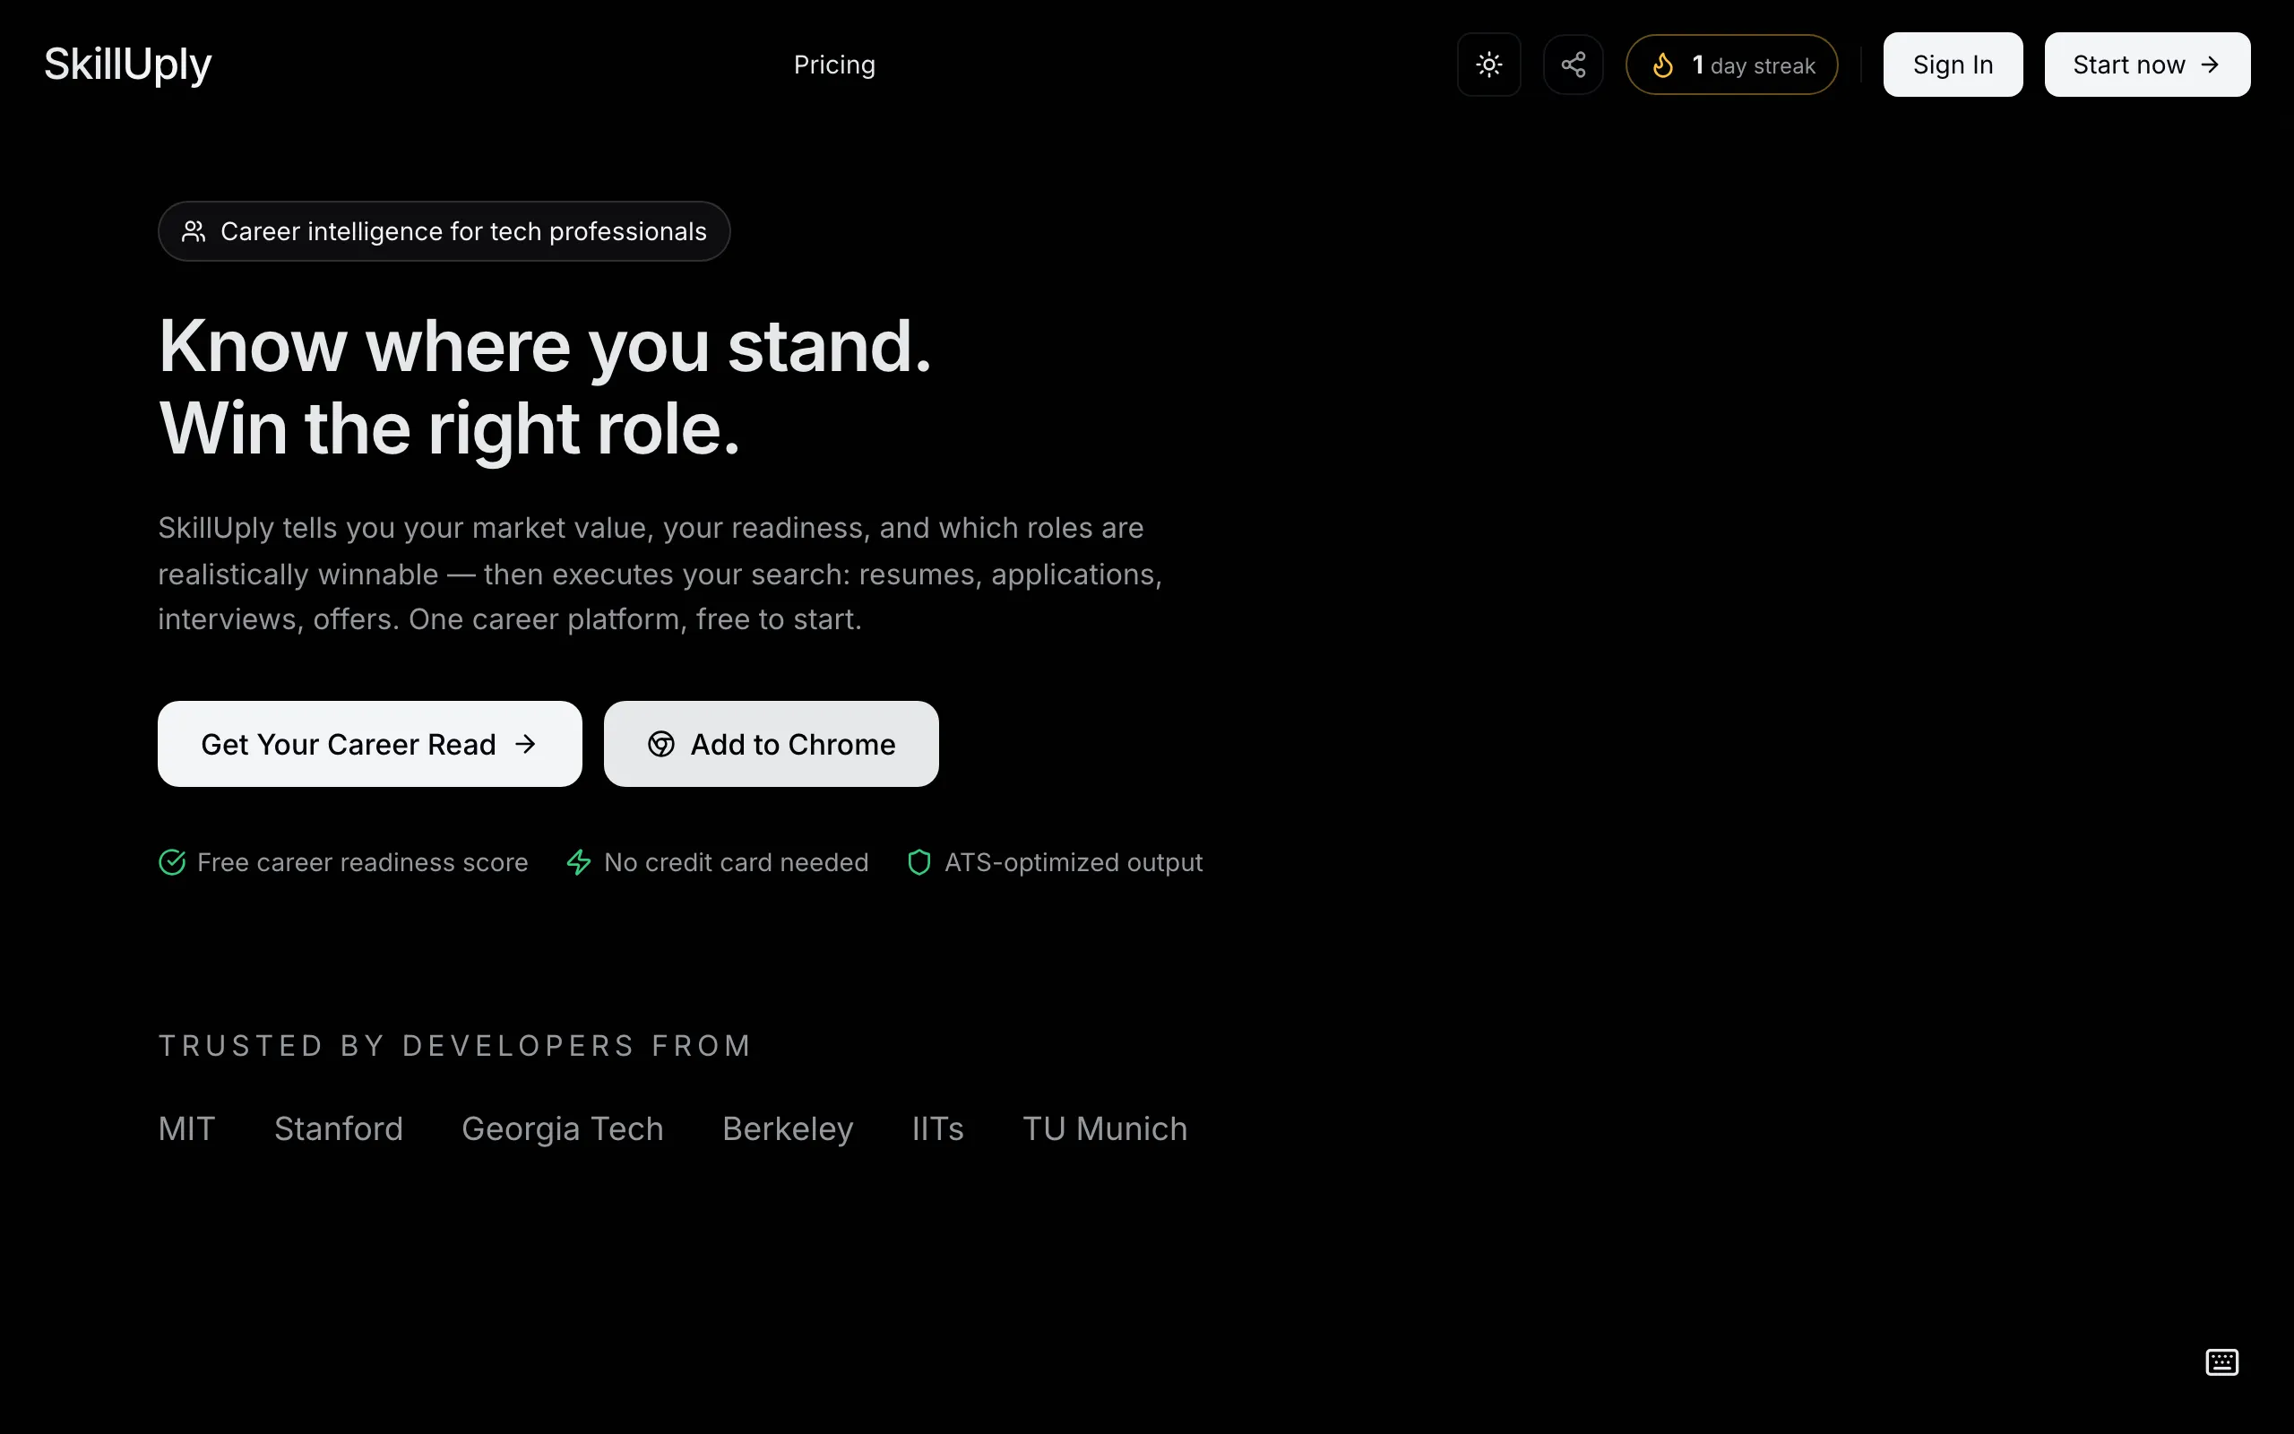This screenshot has height=1434, width=2294.
Task: Click Start now in the header
Action: (x=2146, y=65)
